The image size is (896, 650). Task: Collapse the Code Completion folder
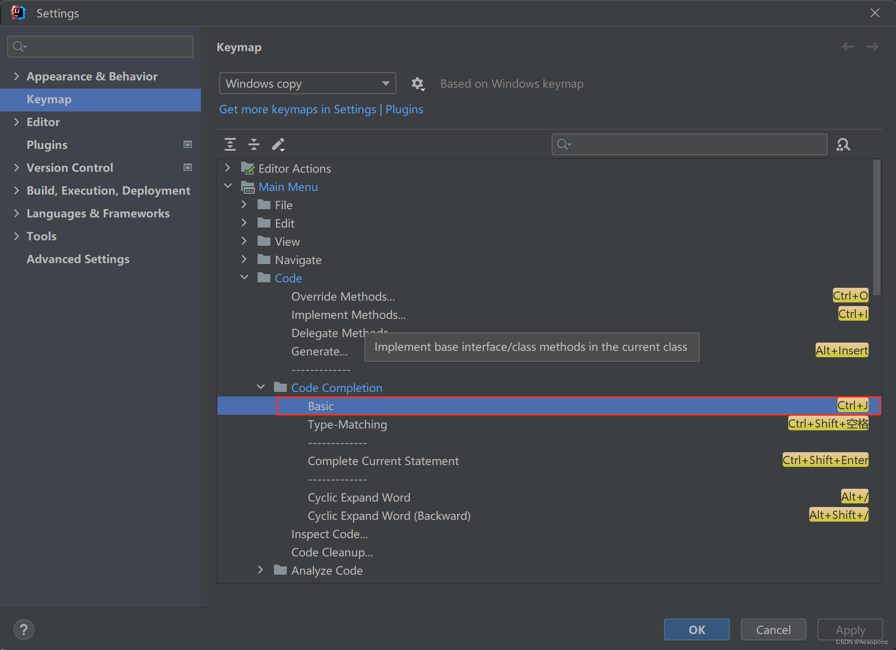coord(261,387)
